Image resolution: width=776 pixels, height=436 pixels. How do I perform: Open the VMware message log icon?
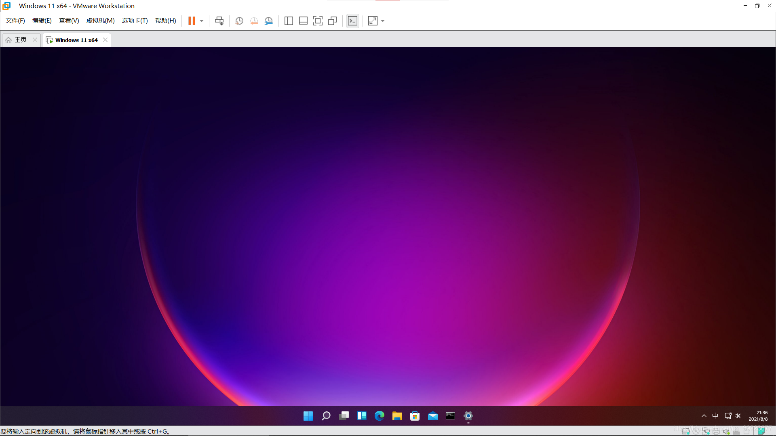[761, 431]
